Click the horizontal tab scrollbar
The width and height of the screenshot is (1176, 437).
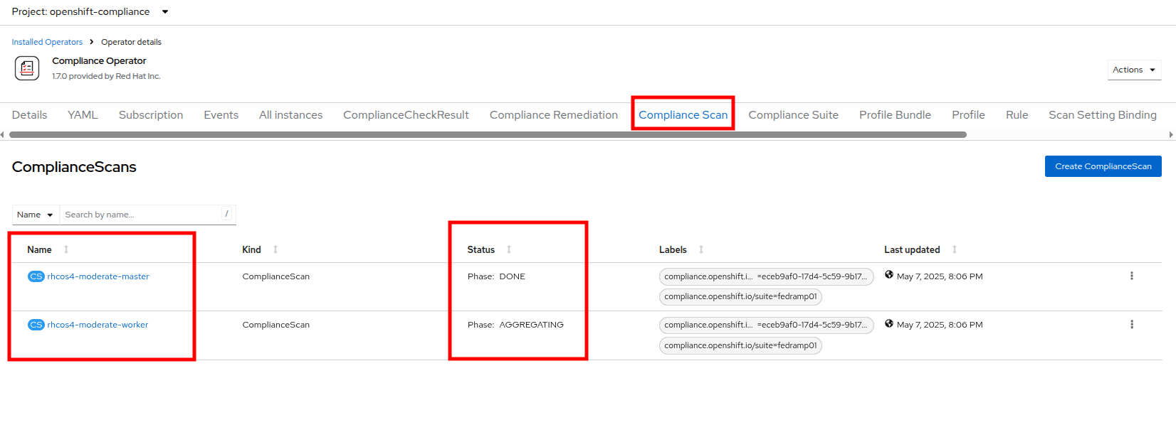[x=488, y=134]
